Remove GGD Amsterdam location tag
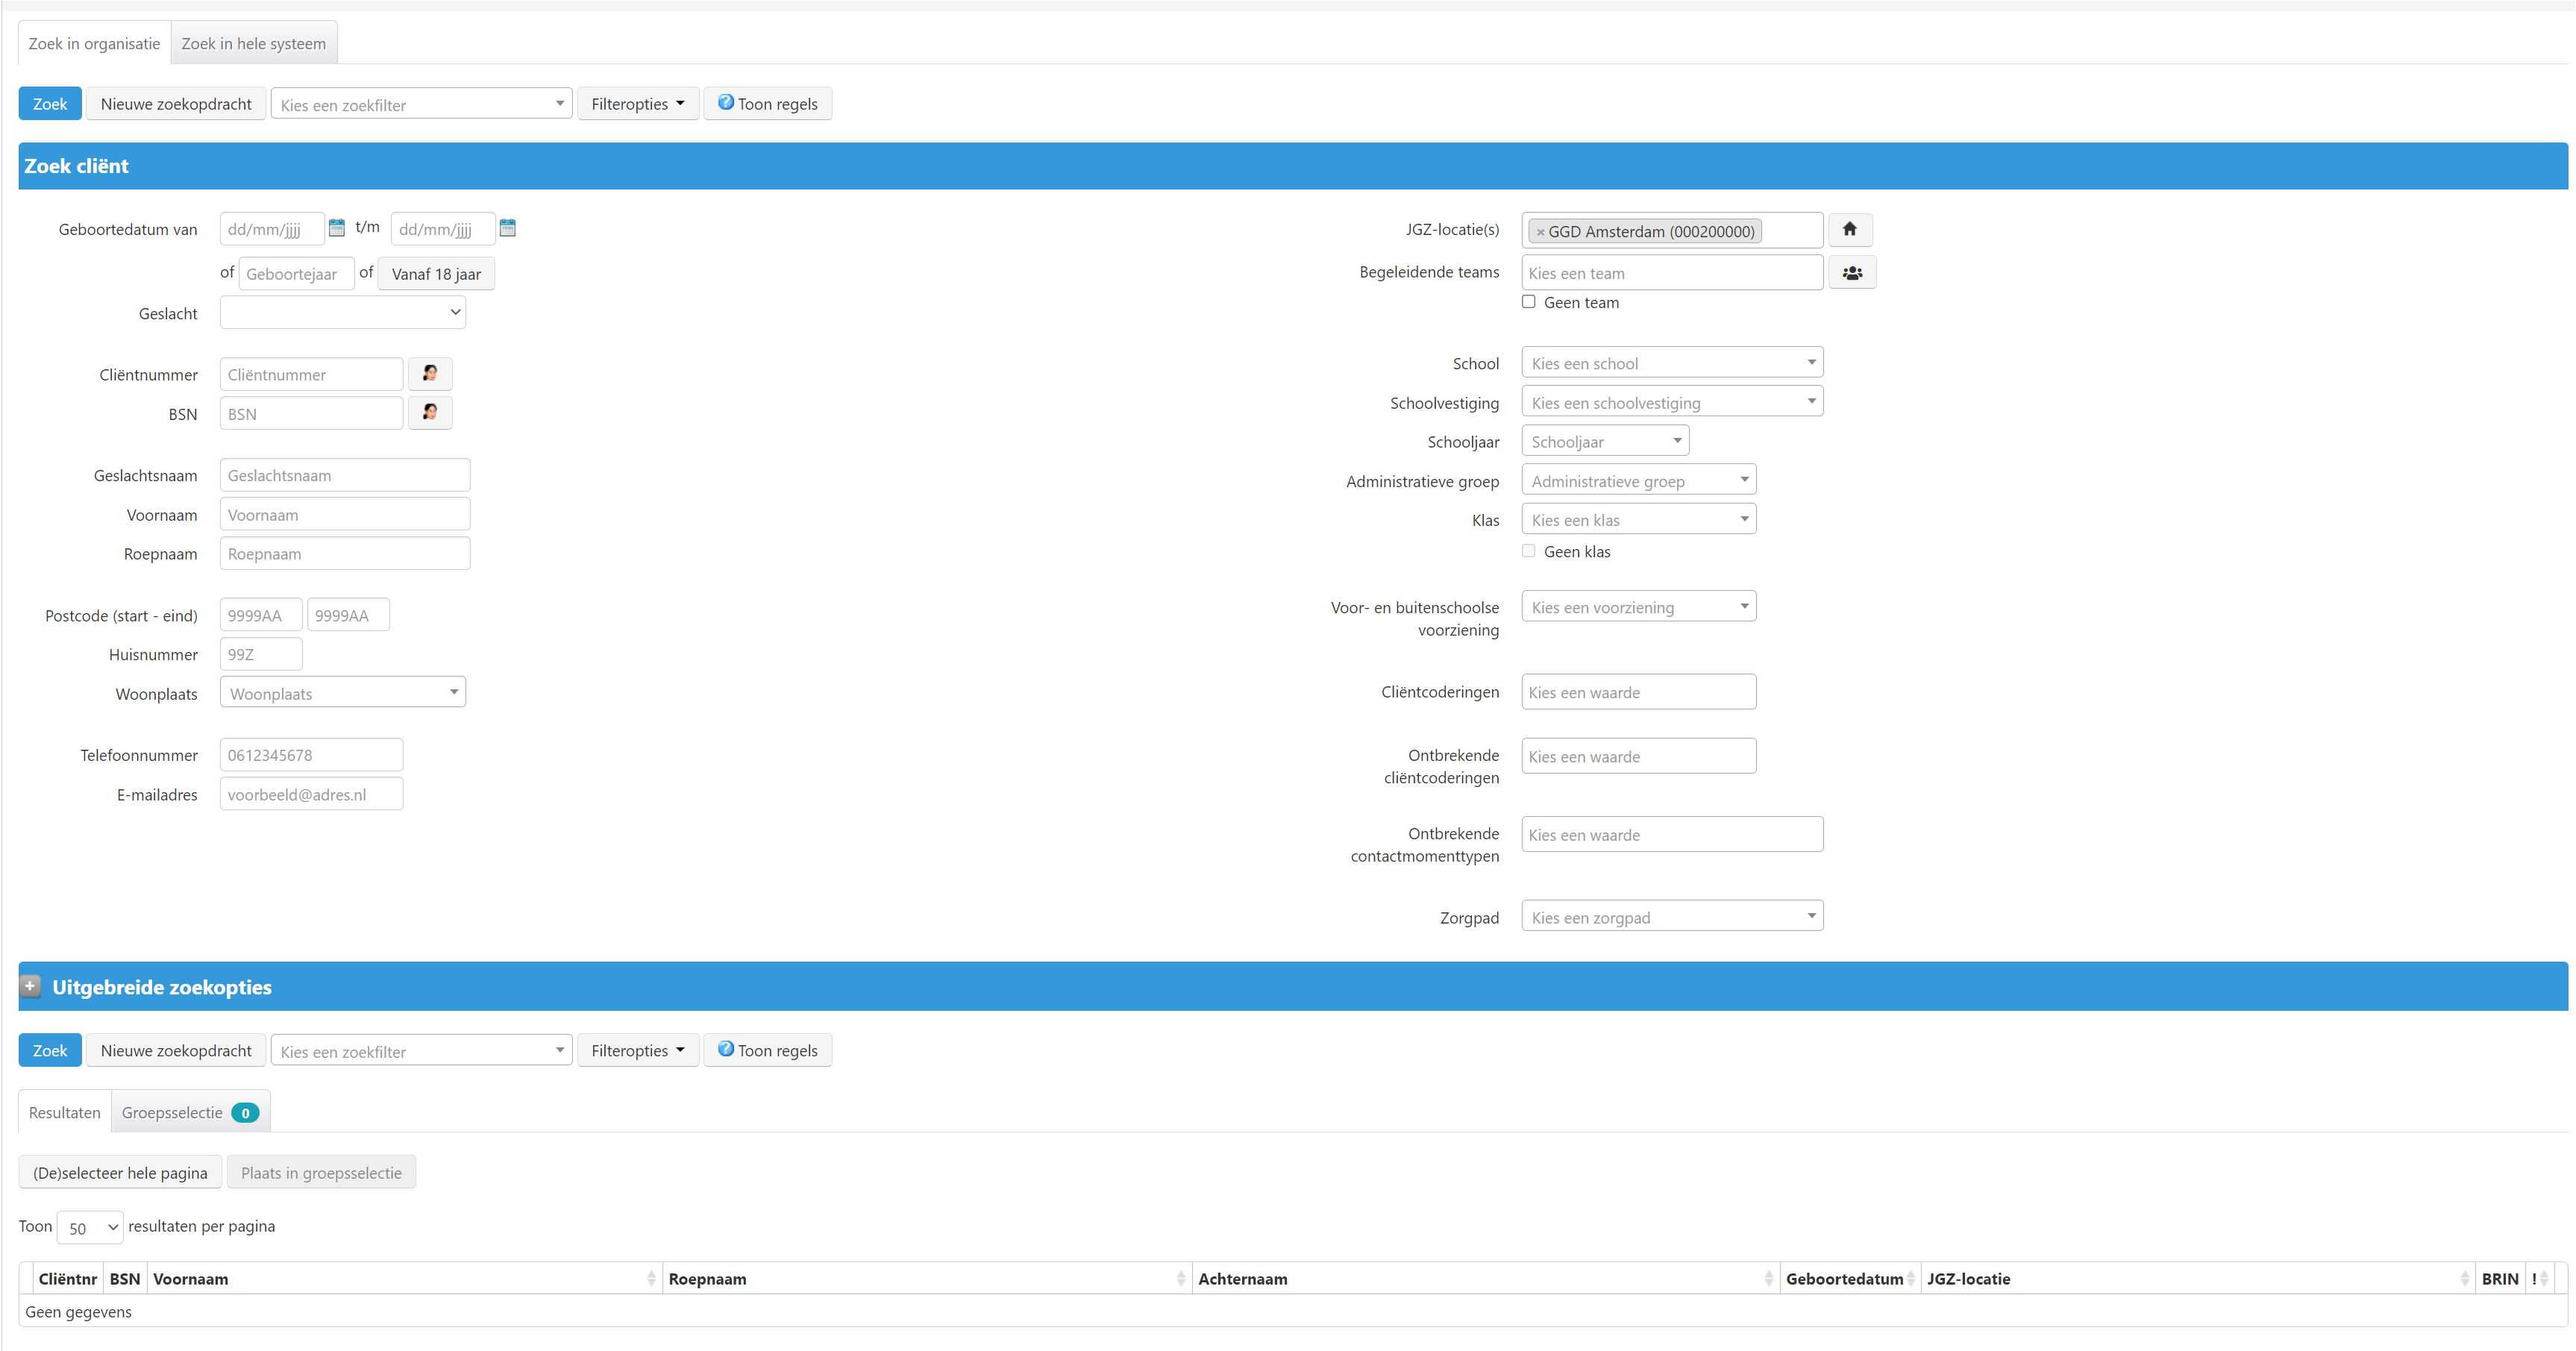Screen dimensions: 2576x1351 click(1540, 232)
